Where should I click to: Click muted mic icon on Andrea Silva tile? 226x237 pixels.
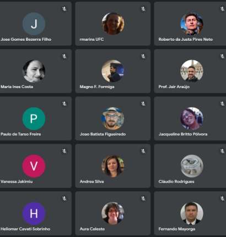pyautogui.click(x=143, y=151)
